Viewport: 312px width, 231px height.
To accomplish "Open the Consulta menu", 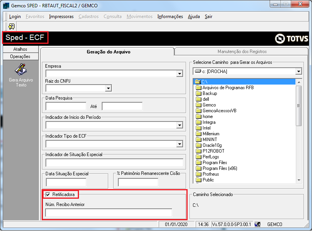I will click(x=112, y=17).
